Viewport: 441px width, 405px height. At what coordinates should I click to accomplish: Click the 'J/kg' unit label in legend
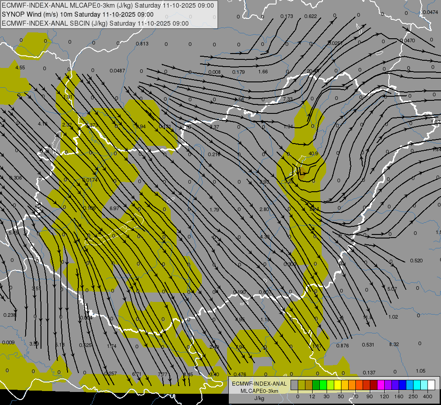tap(259, 398)
